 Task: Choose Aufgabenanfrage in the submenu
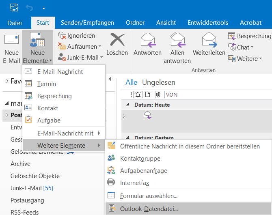(x=188, y=170)
